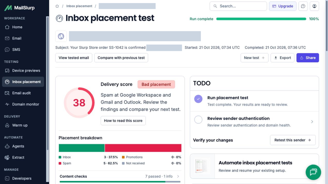Go to Warm up page
The width and height of the screenshot is (328, 184).
(x=23, y=125)
